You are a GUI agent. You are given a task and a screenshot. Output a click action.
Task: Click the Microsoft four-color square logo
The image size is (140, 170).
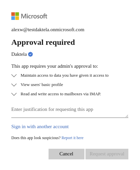(15, 16)
